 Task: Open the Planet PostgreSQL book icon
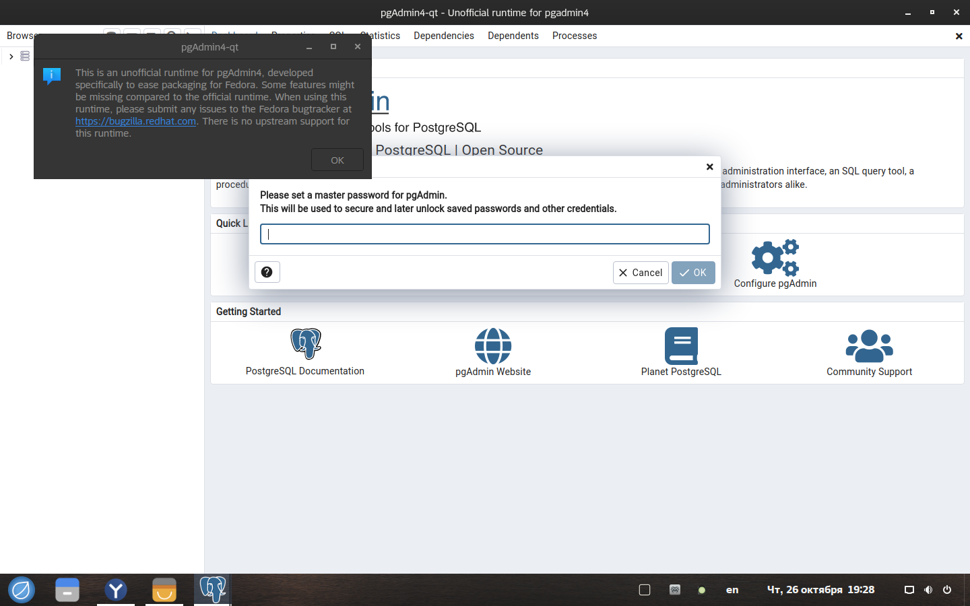[681, 346]
